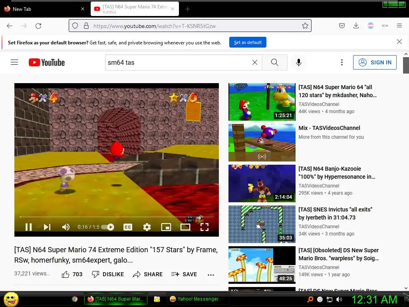This screenshot has height=307, width=409.
Task: Open Banjo-Kazooie 100% video thumbnail
Action: point(262,183)
